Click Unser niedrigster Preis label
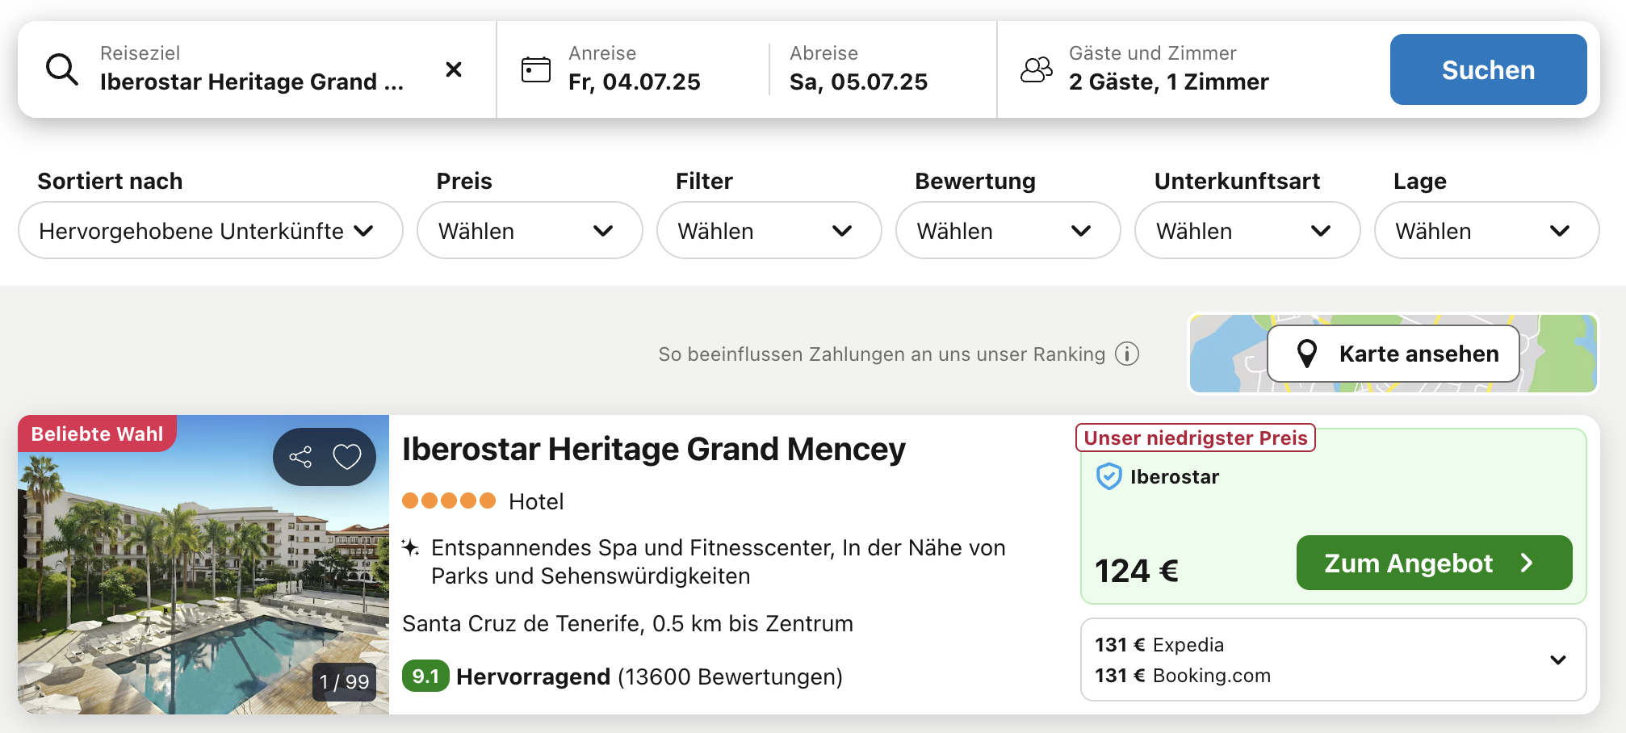 point(1196,438)
